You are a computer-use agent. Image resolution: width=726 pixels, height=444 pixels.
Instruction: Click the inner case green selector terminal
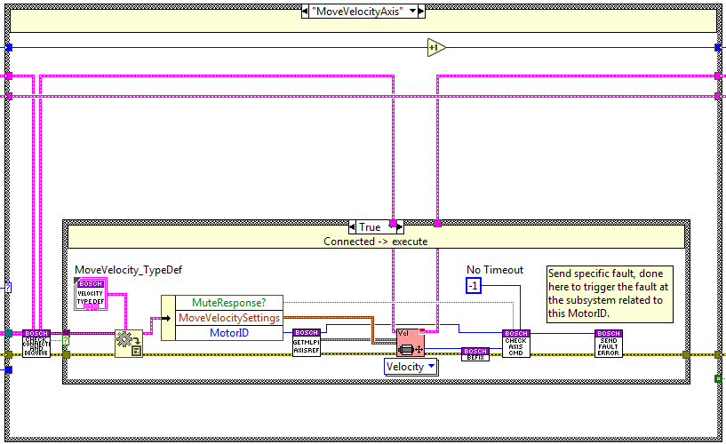tap(65, 340)
